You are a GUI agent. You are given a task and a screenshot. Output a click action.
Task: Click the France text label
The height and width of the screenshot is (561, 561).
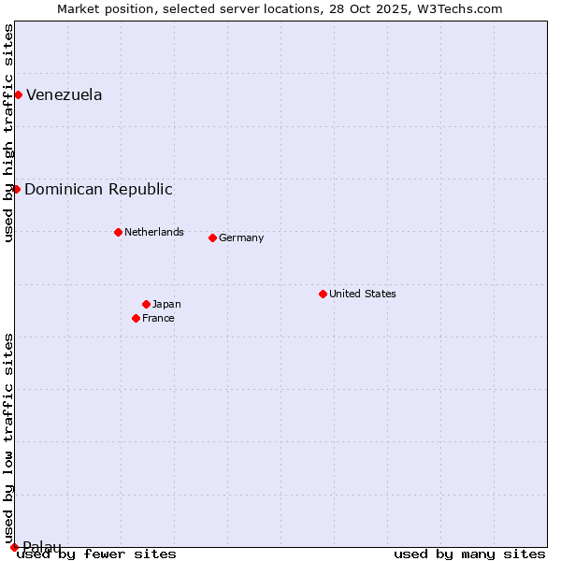point(158,318)
